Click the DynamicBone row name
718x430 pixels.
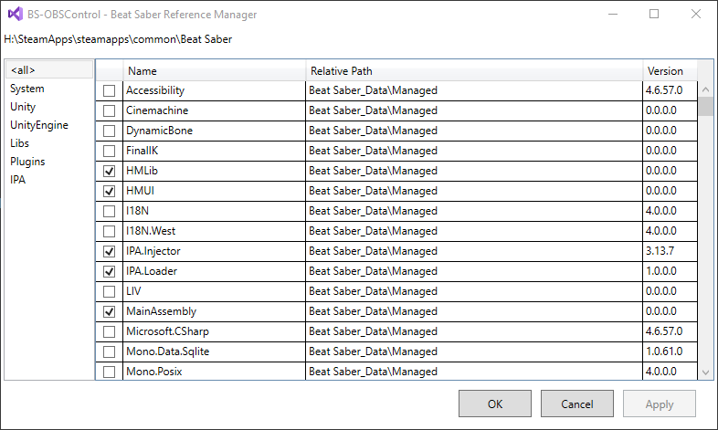coord(159,131)
